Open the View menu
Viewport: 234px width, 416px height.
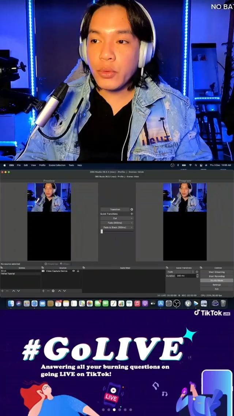coord(33,165)
